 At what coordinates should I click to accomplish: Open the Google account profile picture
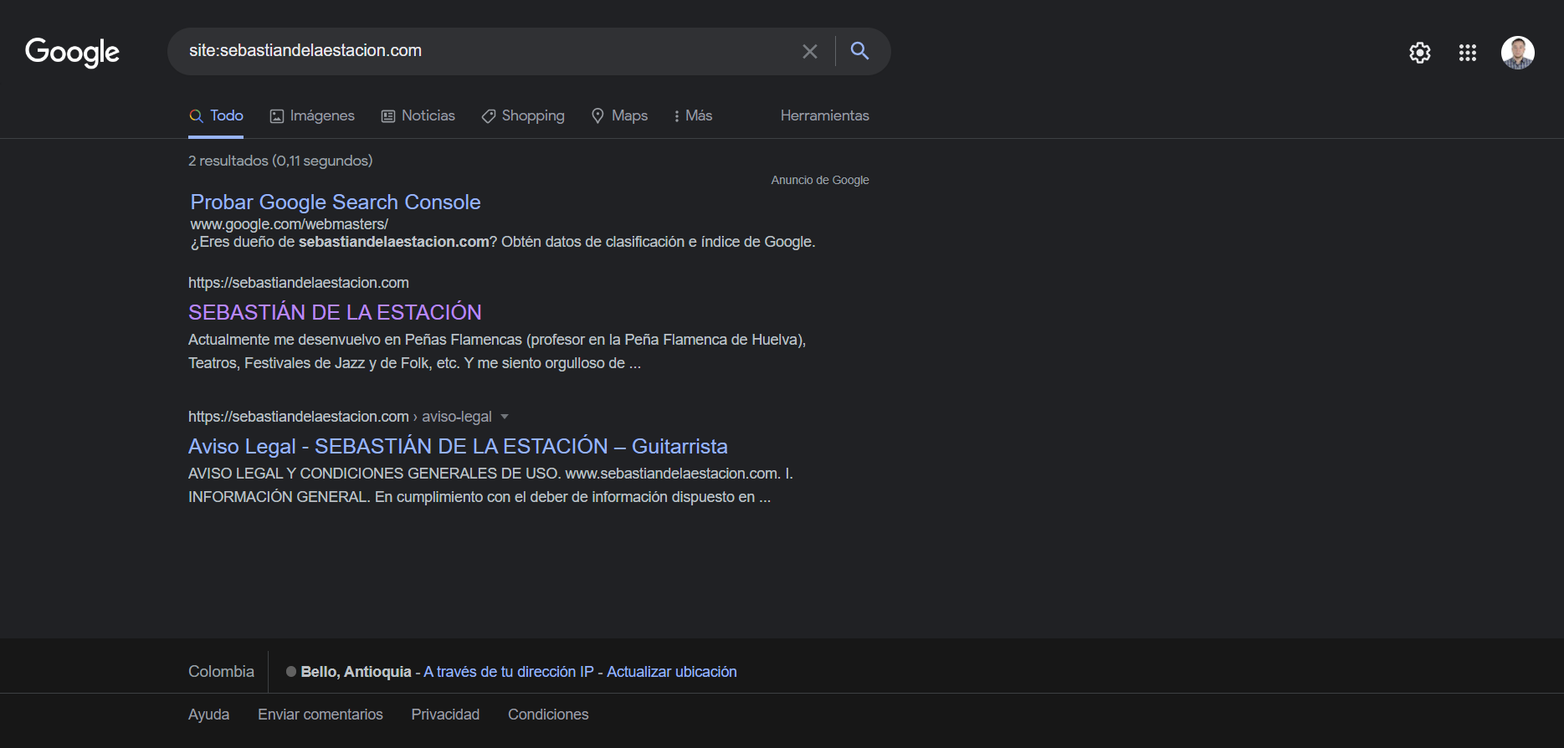[x=1517, y=53]
